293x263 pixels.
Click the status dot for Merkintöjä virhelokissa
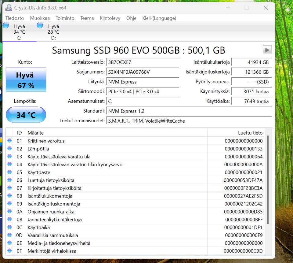(x=9, y=251)
